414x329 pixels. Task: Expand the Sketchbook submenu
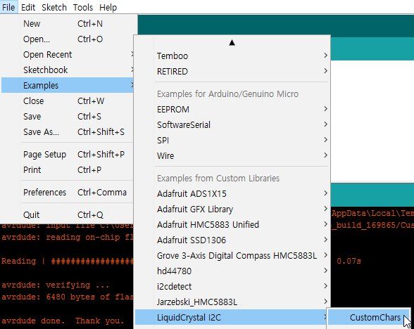68,70
